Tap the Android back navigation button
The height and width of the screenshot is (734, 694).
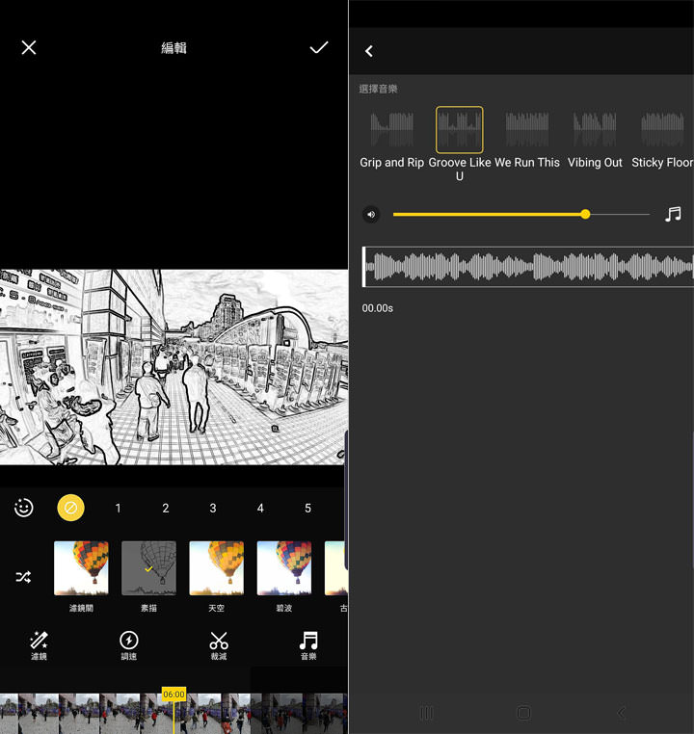click(622, 713)
